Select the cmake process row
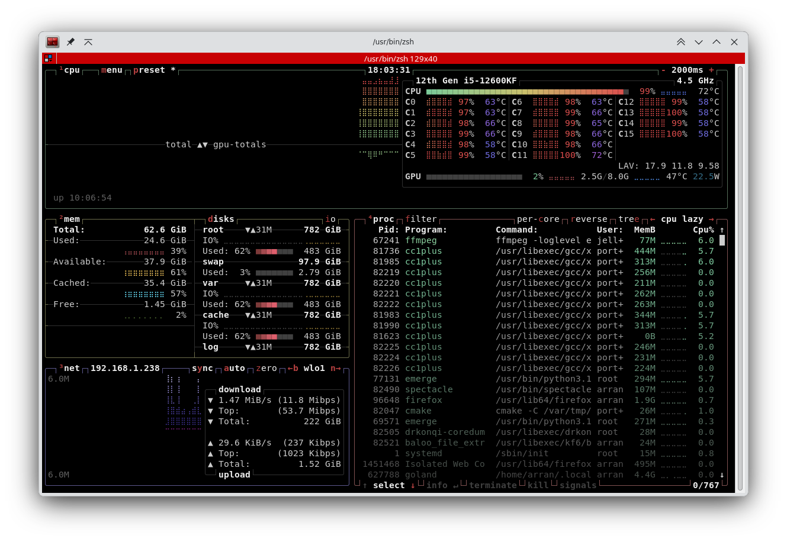 click(539, 411)
